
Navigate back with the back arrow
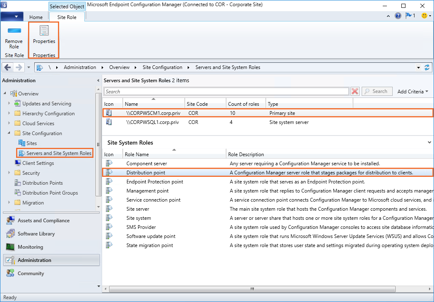point(8,67)
